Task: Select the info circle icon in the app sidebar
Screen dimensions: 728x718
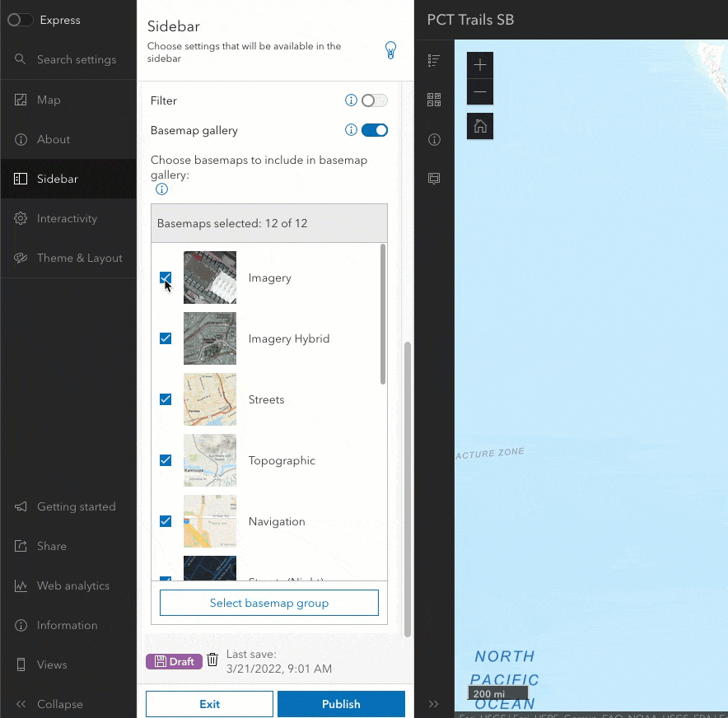Action: click(434, 139)
